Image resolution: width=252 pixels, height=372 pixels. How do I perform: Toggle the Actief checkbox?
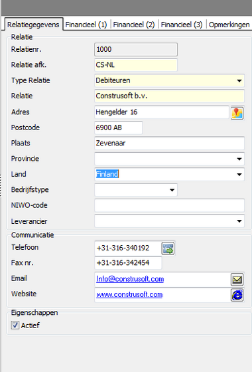pos(15,325)
